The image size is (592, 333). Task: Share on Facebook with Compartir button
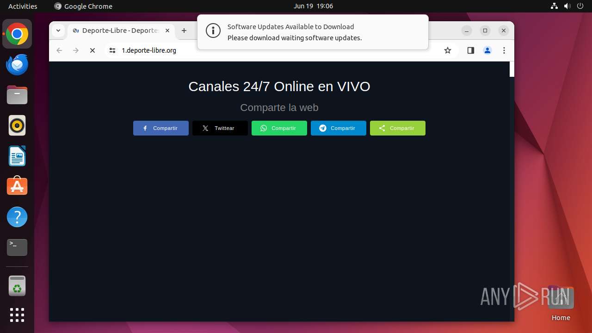pyautogui.click(x=161, y=128)
